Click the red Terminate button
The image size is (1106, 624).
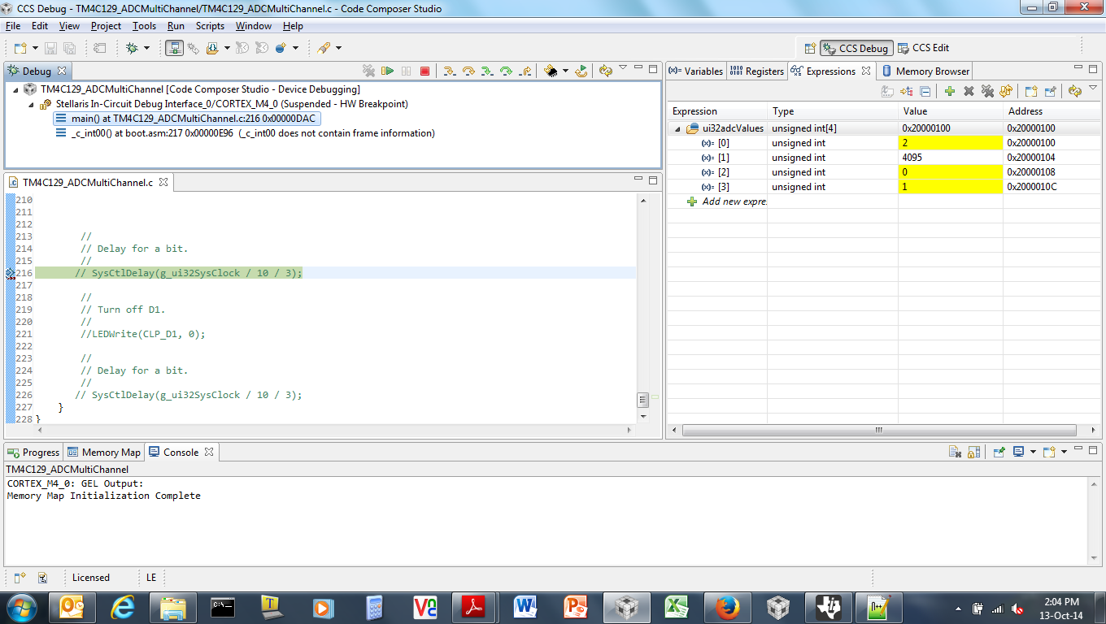point(425,71)
